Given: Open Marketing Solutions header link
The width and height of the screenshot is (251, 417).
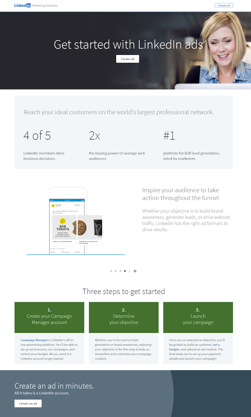Looking at the screenshot, I should pos(45,6).
